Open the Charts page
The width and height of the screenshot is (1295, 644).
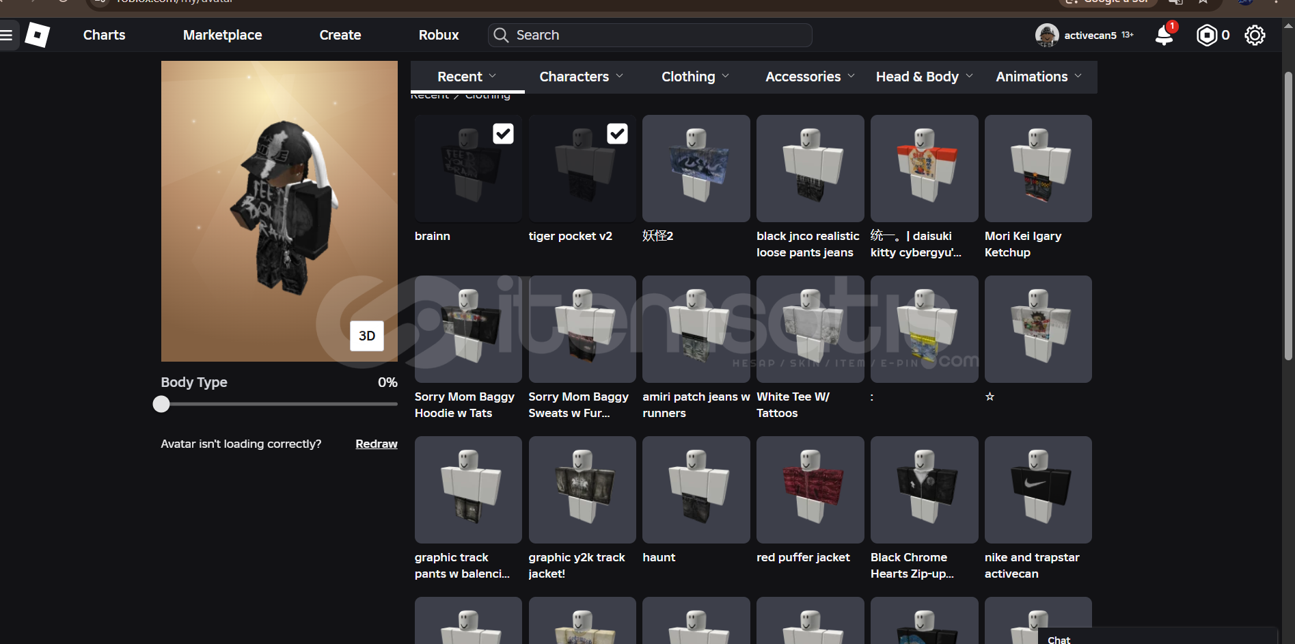tap(104, 35)
